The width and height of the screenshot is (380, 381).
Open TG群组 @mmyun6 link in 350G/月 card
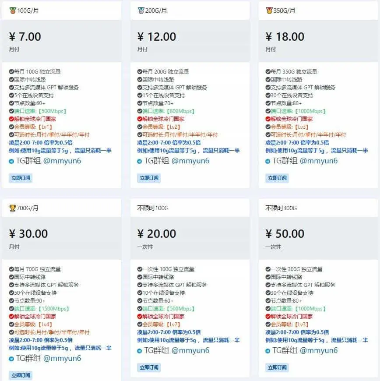pyautogui.click(x=305, y=161)
